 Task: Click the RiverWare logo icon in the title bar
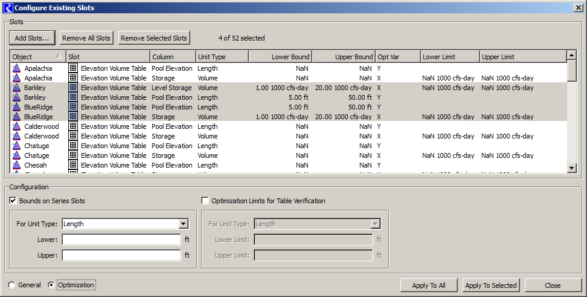8,7
